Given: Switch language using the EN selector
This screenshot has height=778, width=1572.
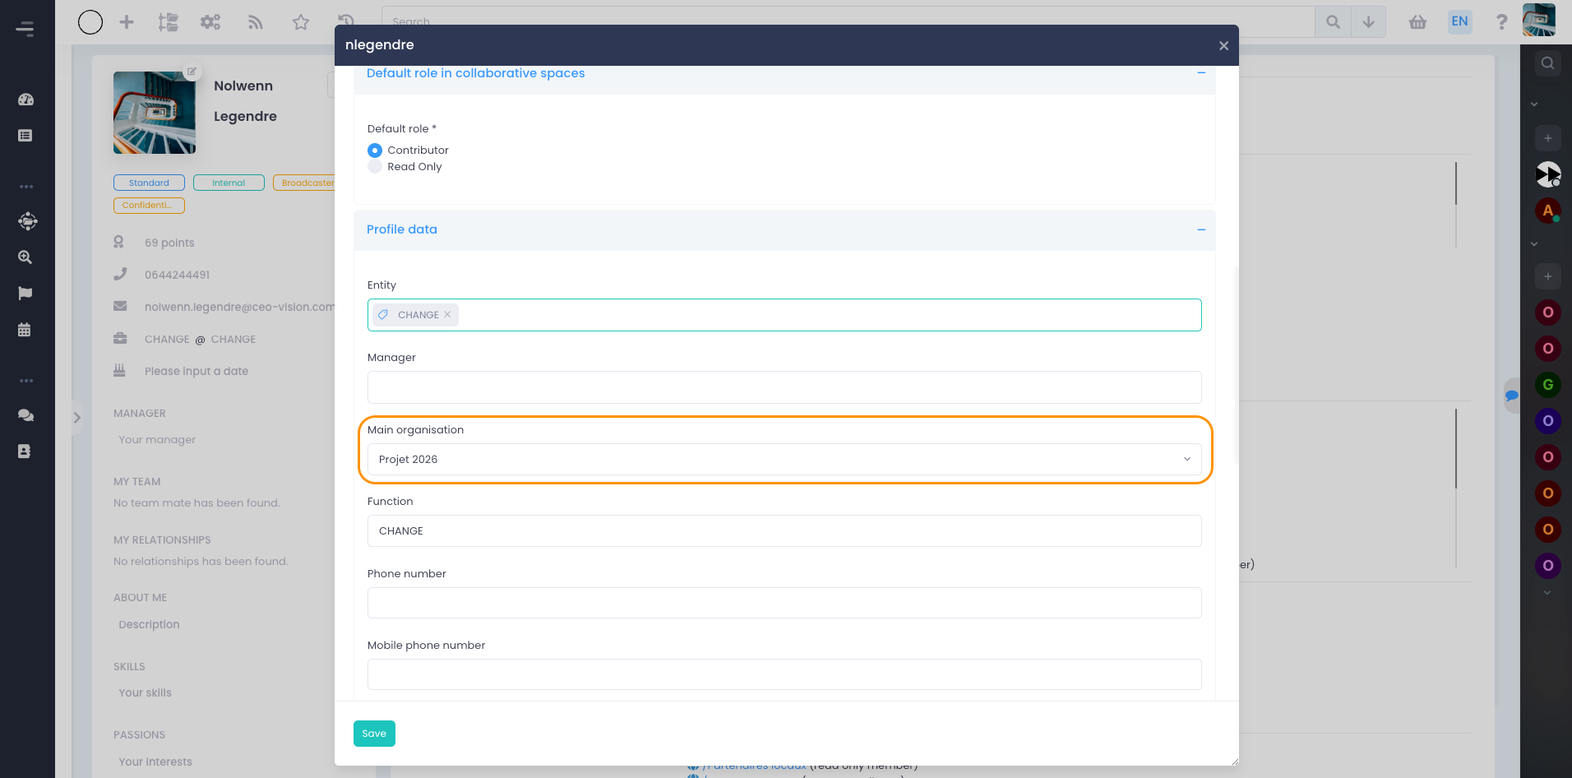Looking at the screenshot, I should tap(1459, 22).
